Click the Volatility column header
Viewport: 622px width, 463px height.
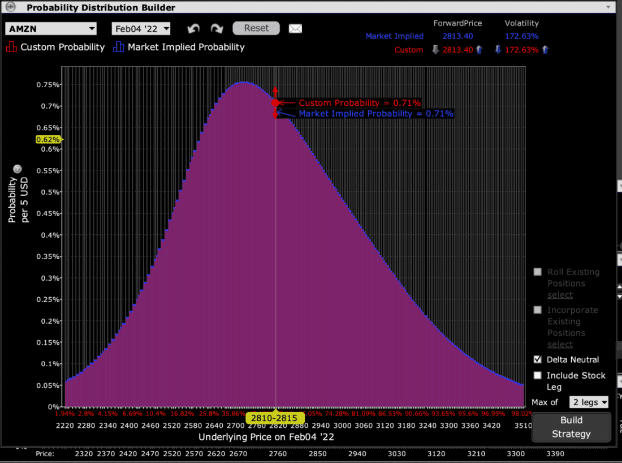(x=522, y=23)
